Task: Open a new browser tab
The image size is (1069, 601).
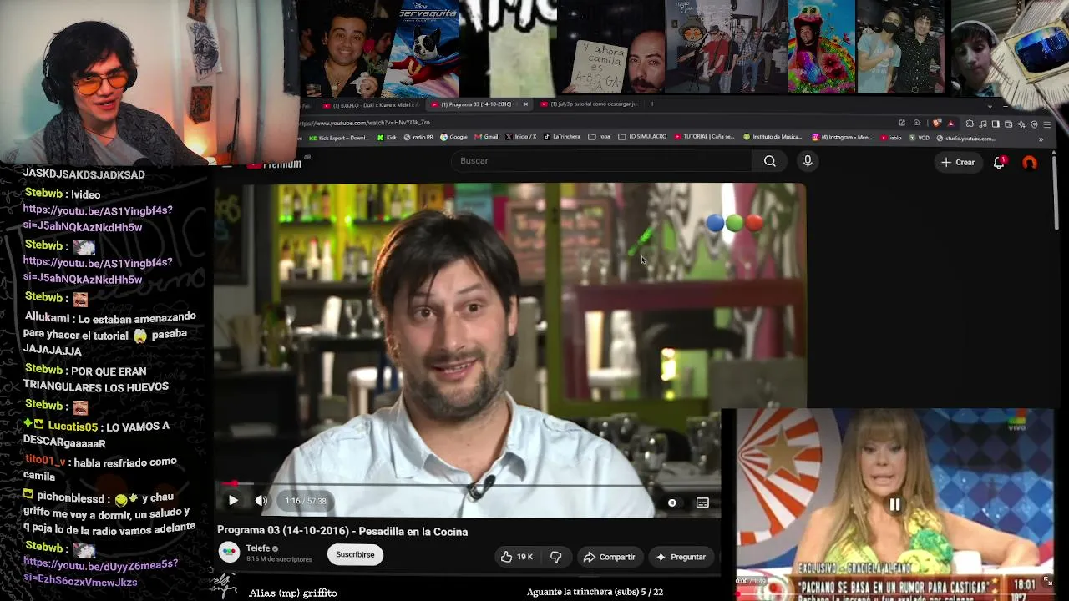Action: [x=652, y=104]
